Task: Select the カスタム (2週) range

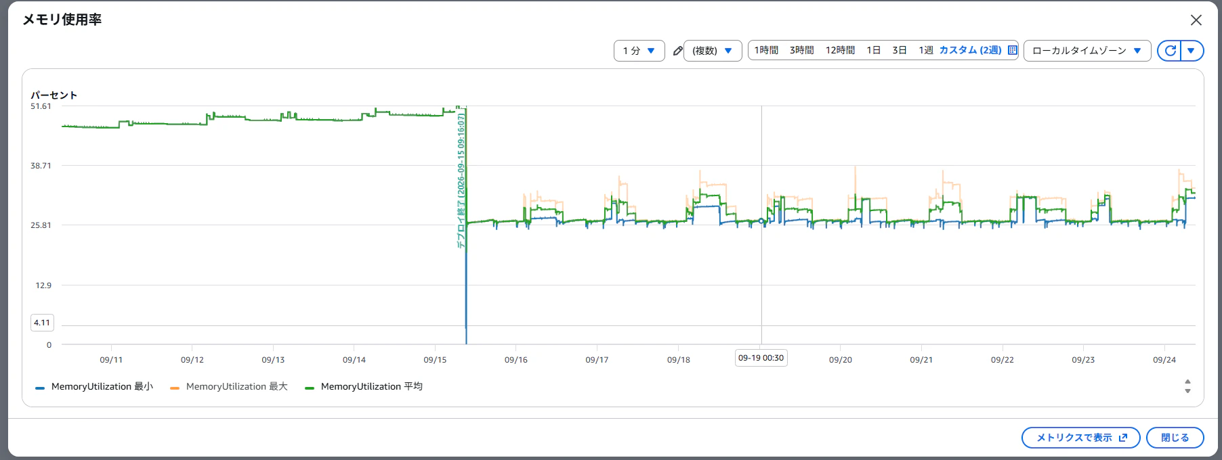Action: click(x=970, y=50)
